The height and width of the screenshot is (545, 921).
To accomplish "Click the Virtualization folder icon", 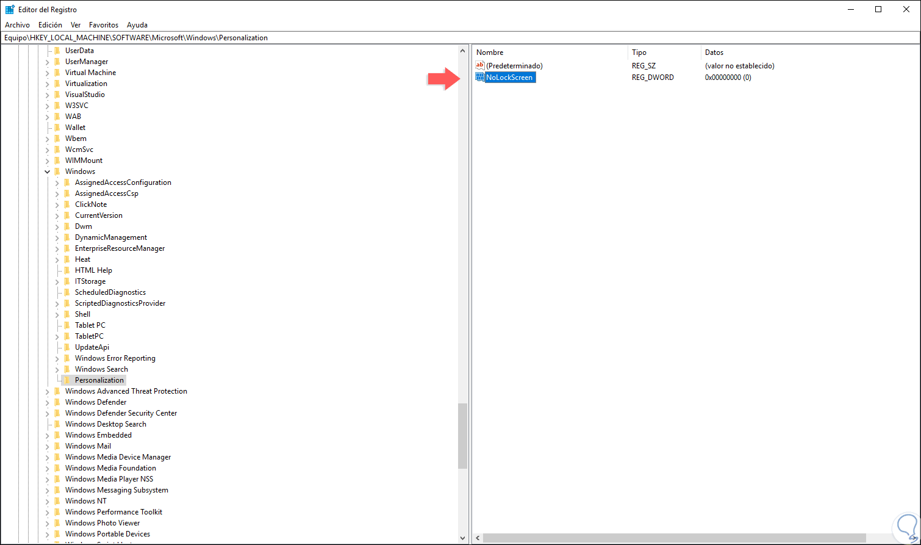I will (57, 84).
